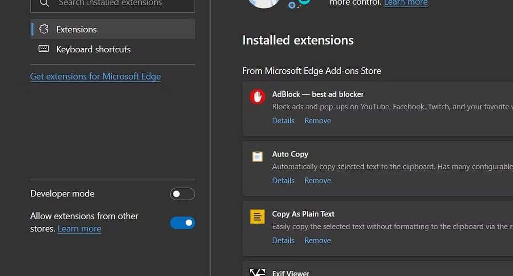Screen dimensions: 513x276
Task: Enable the Developer mode toggle
Action: tap(182, 194)
